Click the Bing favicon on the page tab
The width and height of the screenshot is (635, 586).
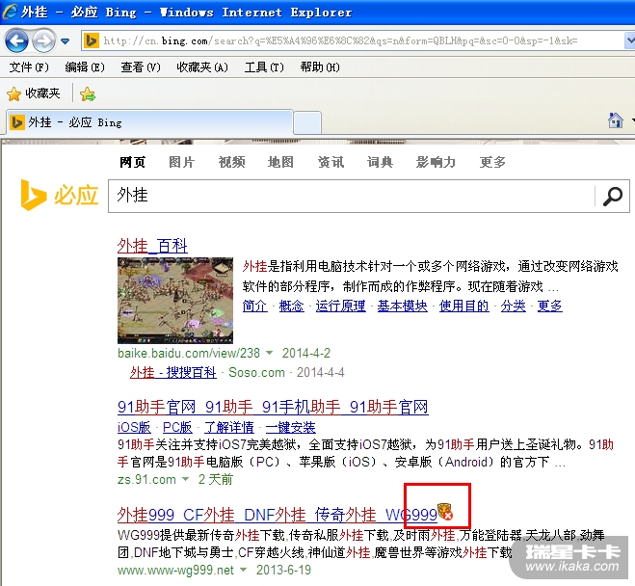[17, 121]
